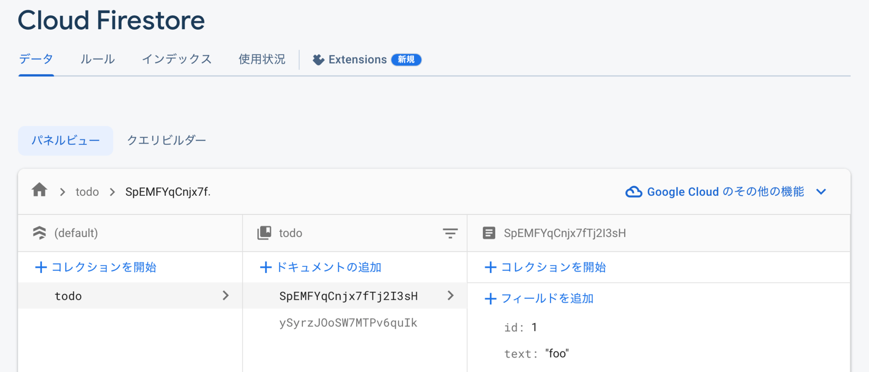Select the todo collection in the default panel
Image resolution: width=869 pixels, height=372 pixels.
point(68,296)
